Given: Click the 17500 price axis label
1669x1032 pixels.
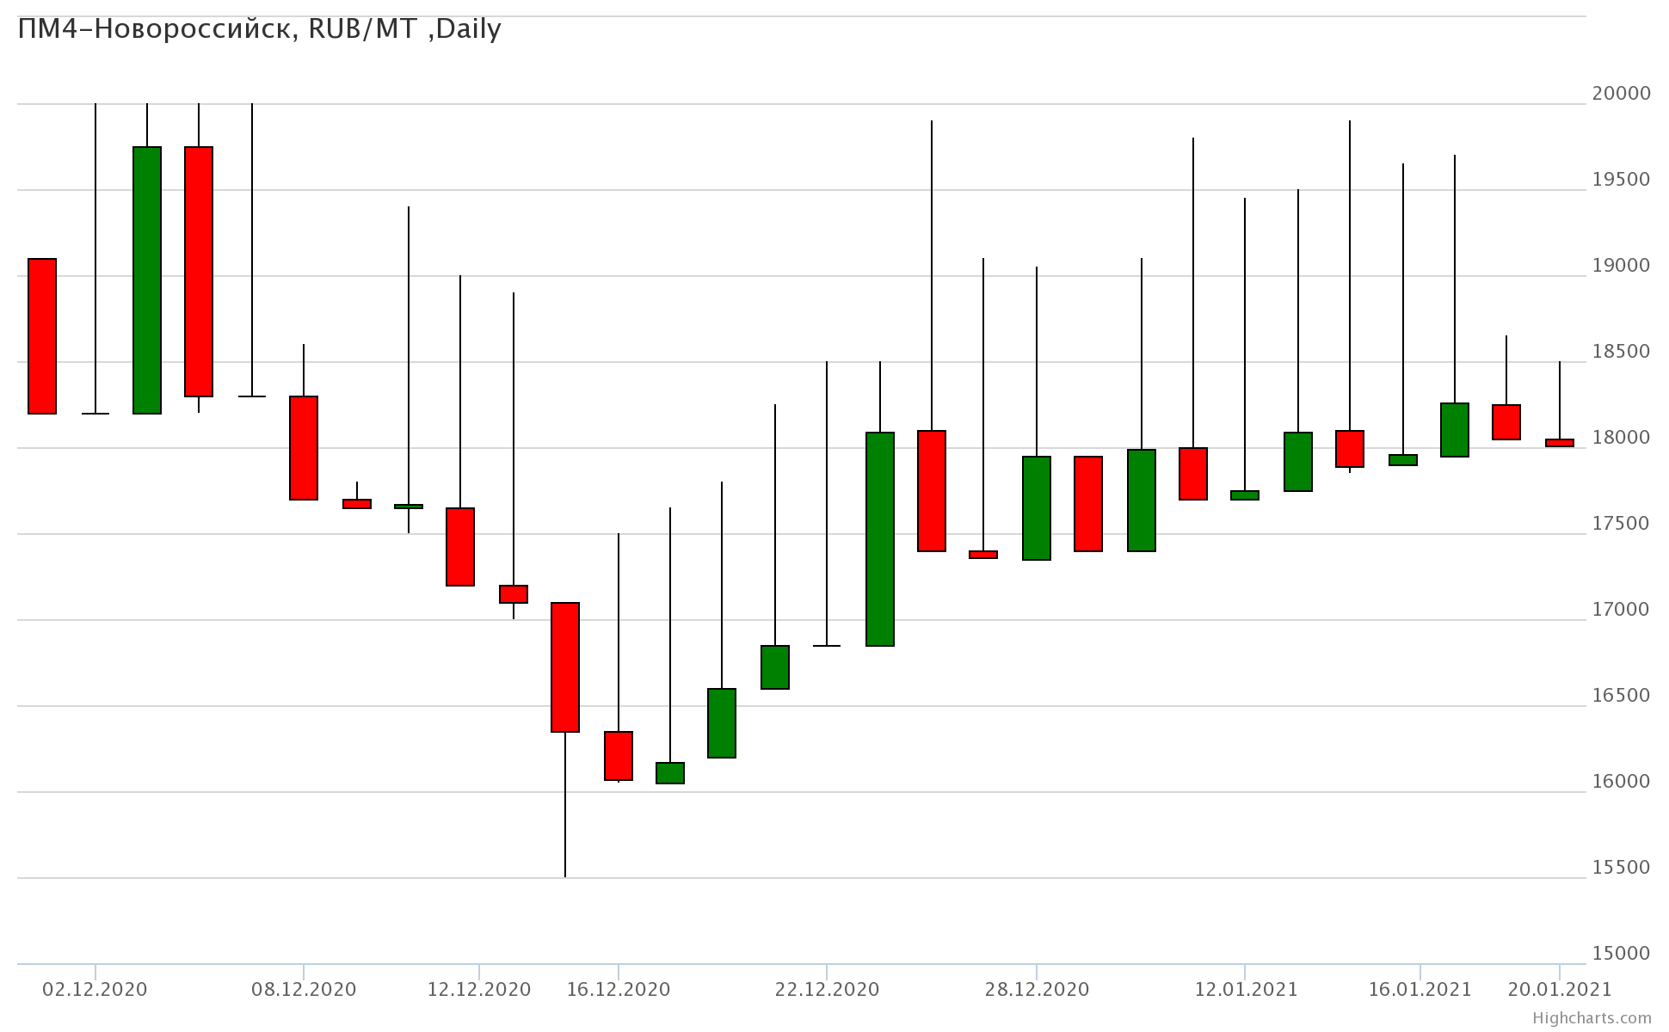Looking at the screenshot, I should [1621, 523].
